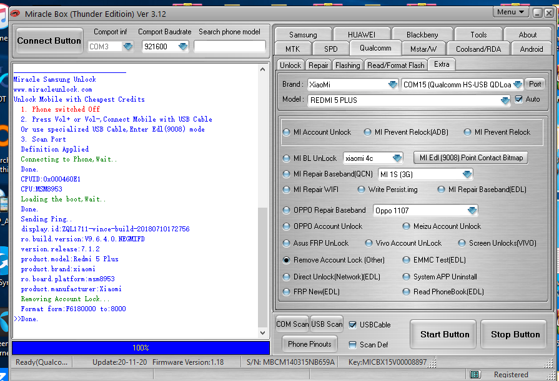Select Vivo Account UnLock option
Screen dimensions: 559x381
[403, 243]
